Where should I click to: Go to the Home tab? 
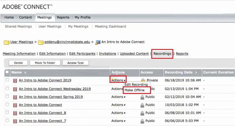9,17
